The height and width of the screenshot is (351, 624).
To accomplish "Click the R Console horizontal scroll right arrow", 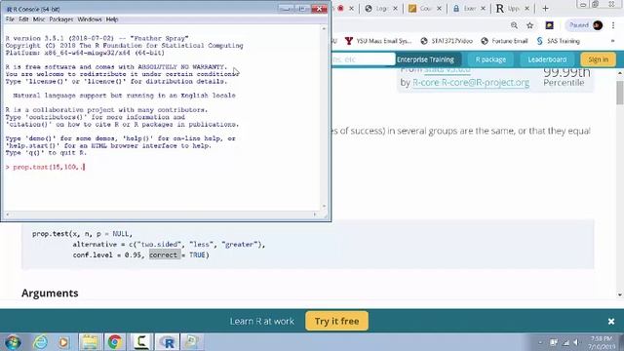I will tap(315, 214).
